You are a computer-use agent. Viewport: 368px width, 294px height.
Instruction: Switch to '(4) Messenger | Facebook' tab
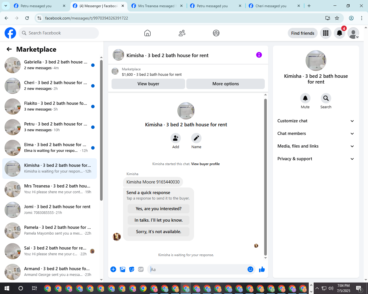[x=98, y=6]
